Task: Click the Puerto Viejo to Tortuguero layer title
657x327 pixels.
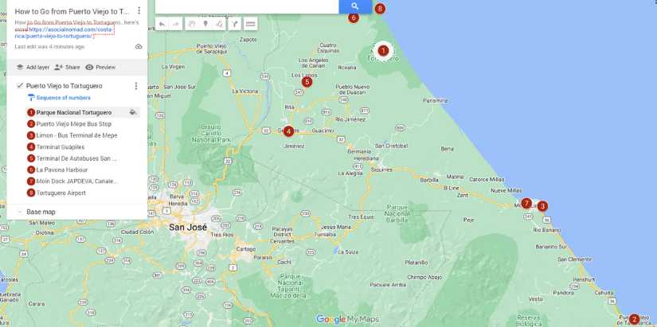Action: point(65,86)
